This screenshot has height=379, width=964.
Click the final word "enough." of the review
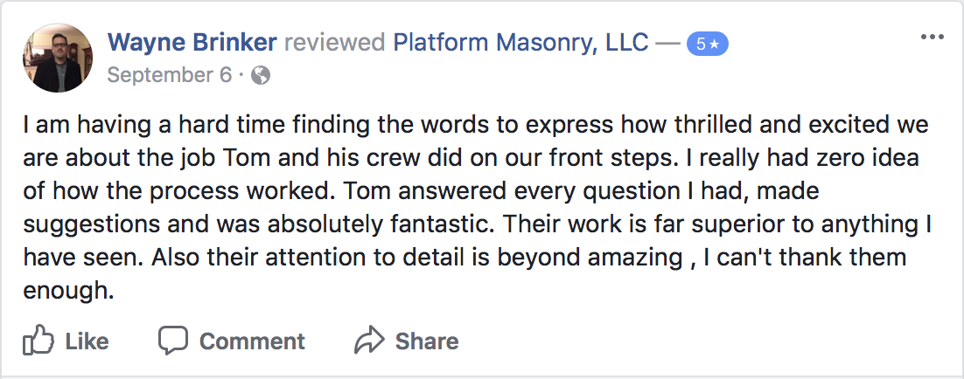(69, 290)
